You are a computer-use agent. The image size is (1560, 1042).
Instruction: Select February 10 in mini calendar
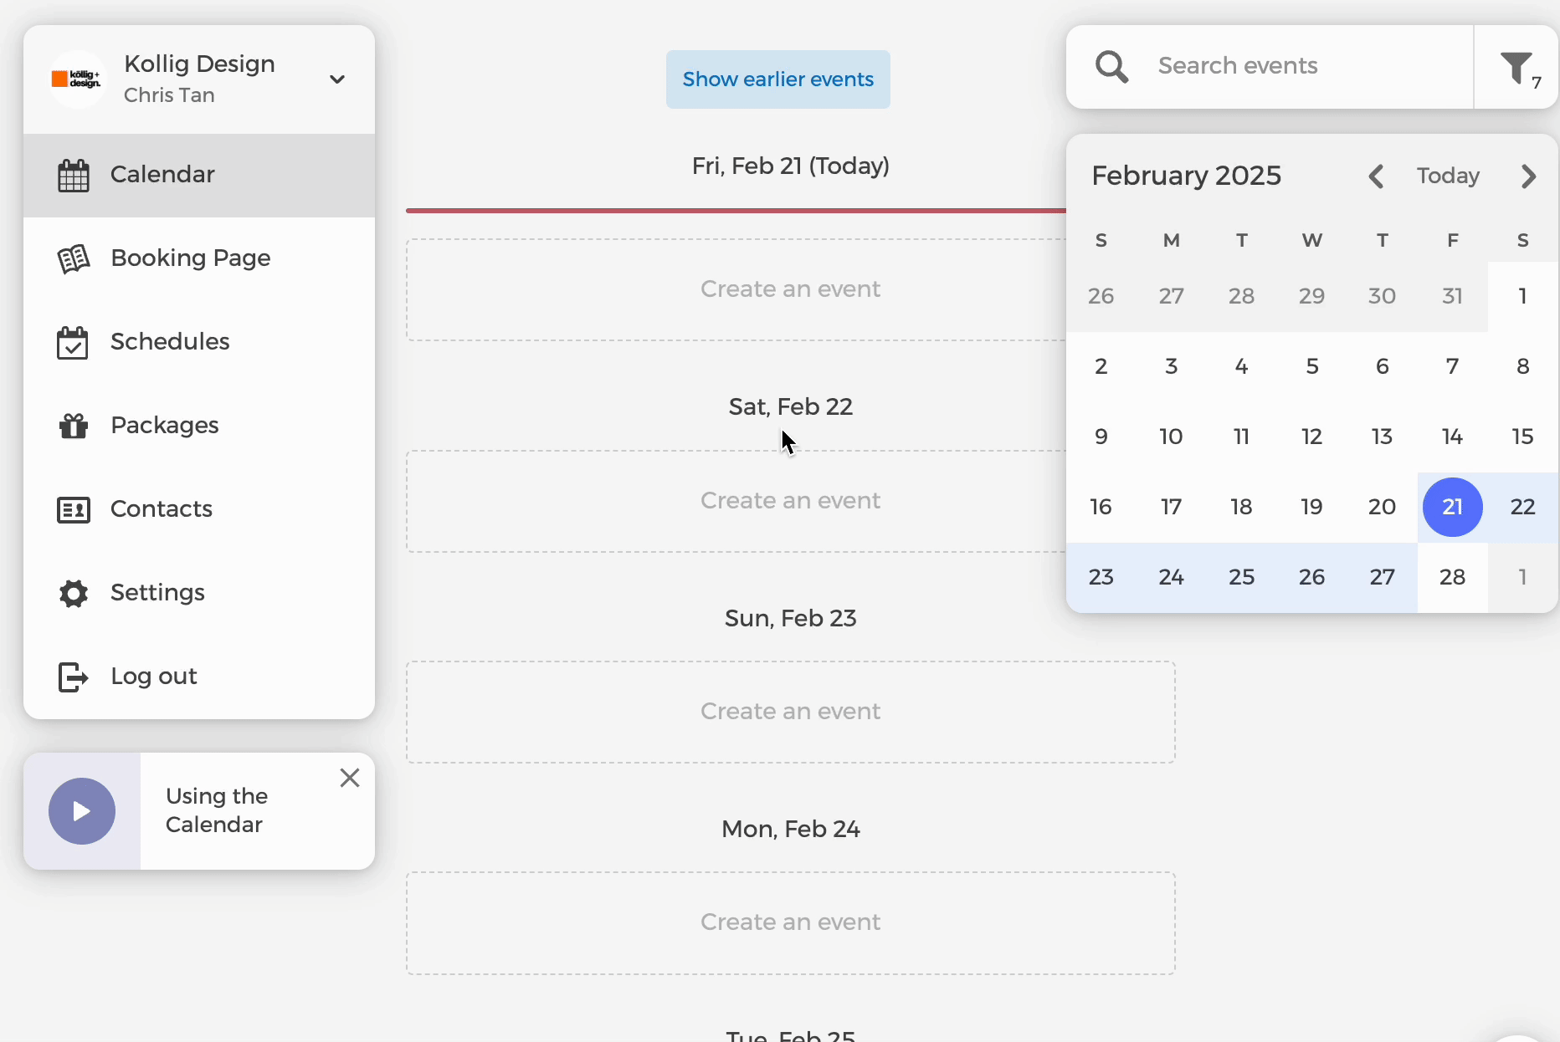click(1172, 437)
